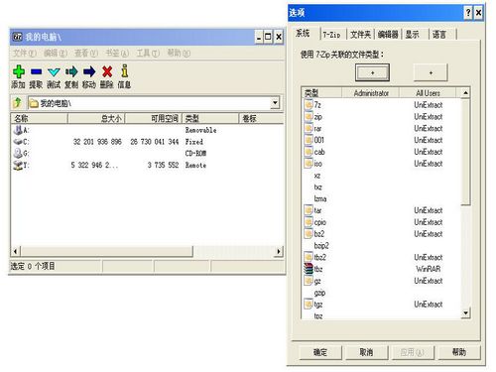The width and height of the screenshot is (496, 372).
Task: Click the 取消 button
Action: pos(366,352)
